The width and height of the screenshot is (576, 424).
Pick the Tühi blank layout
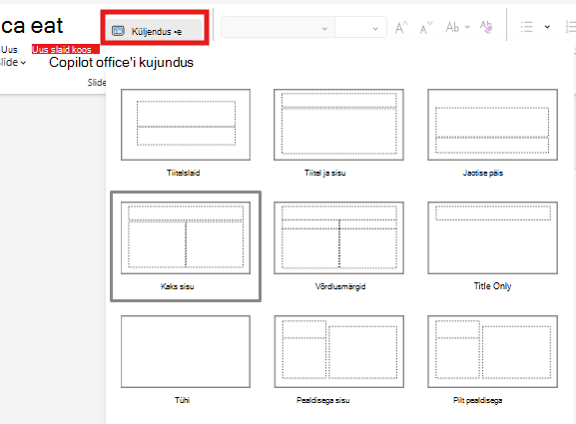point(186,351)
